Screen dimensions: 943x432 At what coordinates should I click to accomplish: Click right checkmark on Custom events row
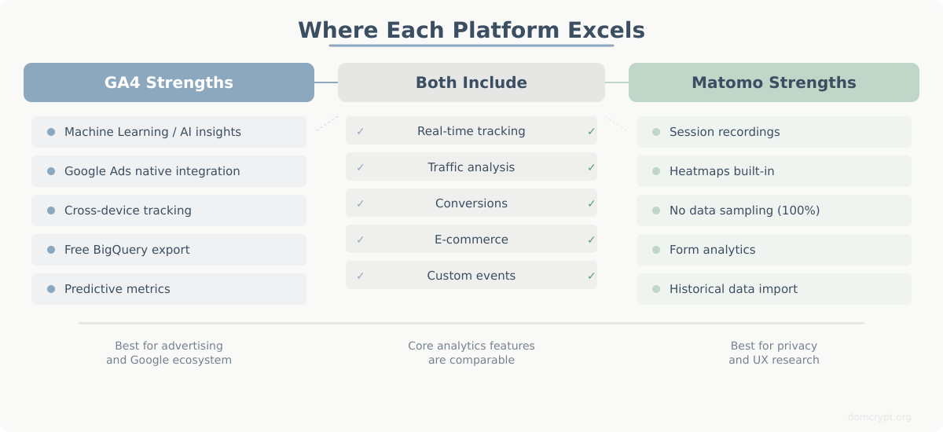coord(591,276)
